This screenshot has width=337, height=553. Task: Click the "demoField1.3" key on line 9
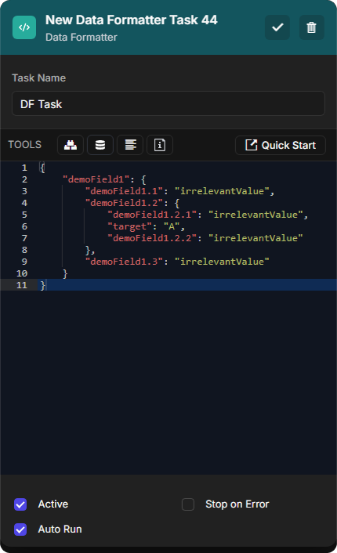pyautogui.click(x=124, y=262)
